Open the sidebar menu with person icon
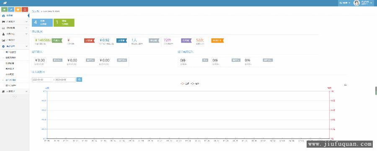377x151 pixels. coord(14,34)
